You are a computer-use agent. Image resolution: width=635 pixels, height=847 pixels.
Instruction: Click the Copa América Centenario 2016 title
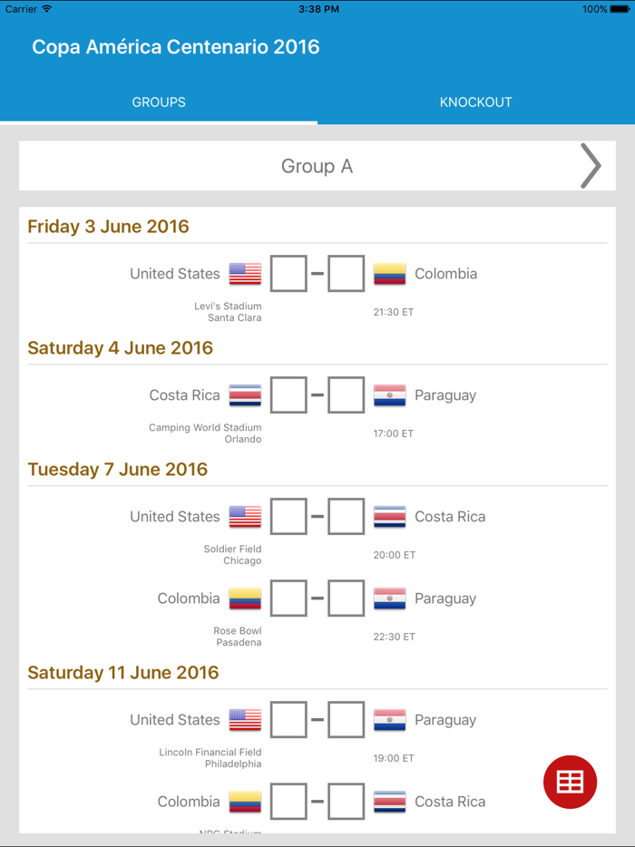click(175, 46)
